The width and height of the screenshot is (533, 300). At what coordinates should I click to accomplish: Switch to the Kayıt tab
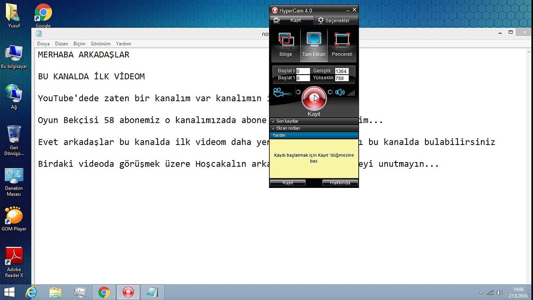coord(292,20)
